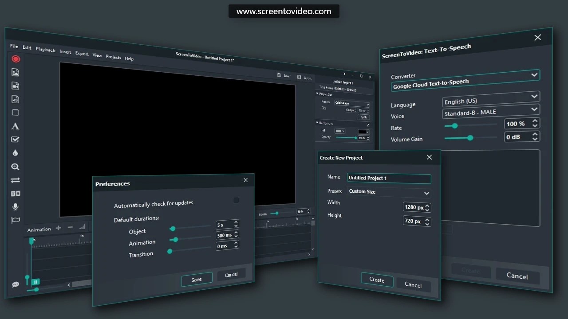Click Cancel in the Text-To-Speech dialog
568x319 pixels.
[x=517, y=276]
